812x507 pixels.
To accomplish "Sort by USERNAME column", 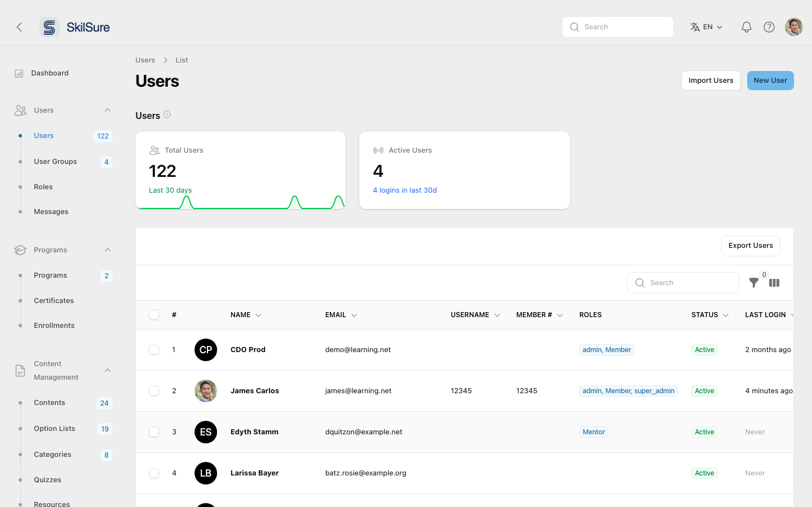I will click(x=475, y=315).
